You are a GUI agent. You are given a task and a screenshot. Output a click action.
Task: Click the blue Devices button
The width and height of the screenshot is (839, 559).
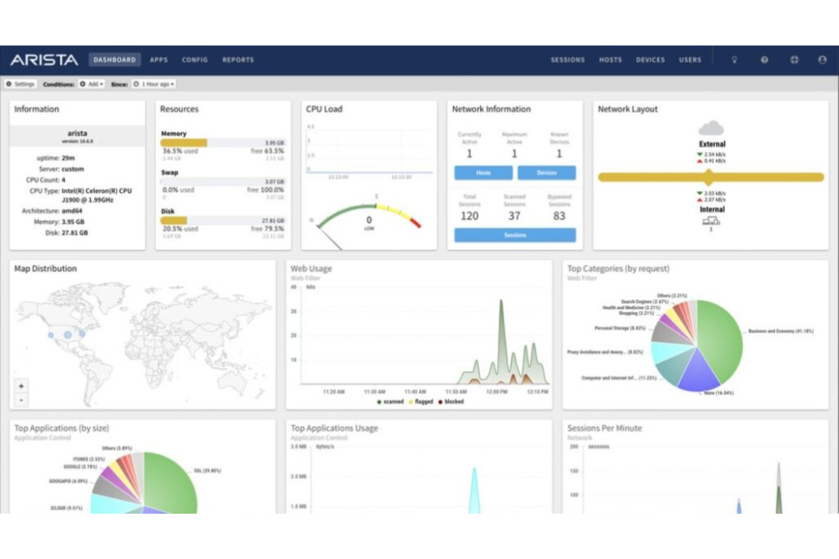tap(546, 173)
